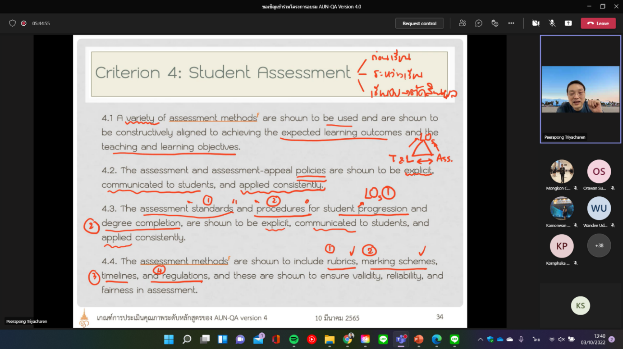Show the meeting participants panel
Screen dimensions: 623x349
462,23
